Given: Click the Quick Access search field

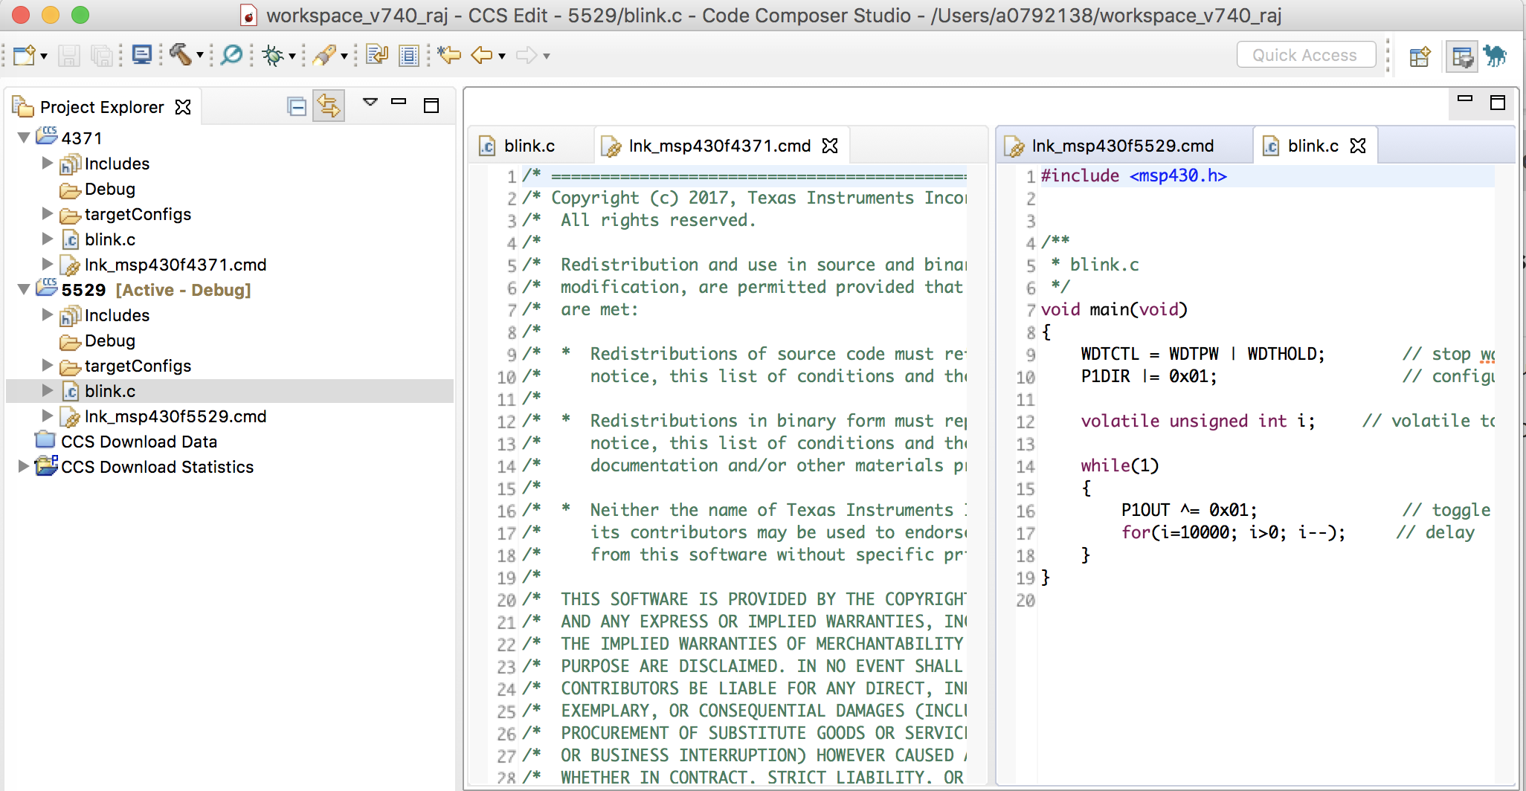Looking at the screenshot, I should (1306, 54).
